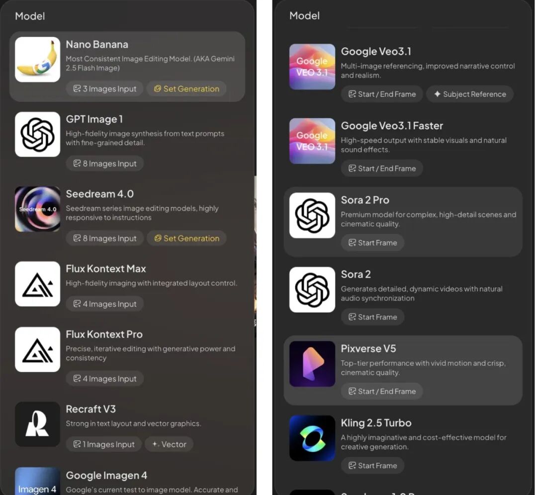Click the Seedream 4.0 thumbnail icon
This screenshot has height=495, width=537.
pyautogui.click(x=37, y=209)
